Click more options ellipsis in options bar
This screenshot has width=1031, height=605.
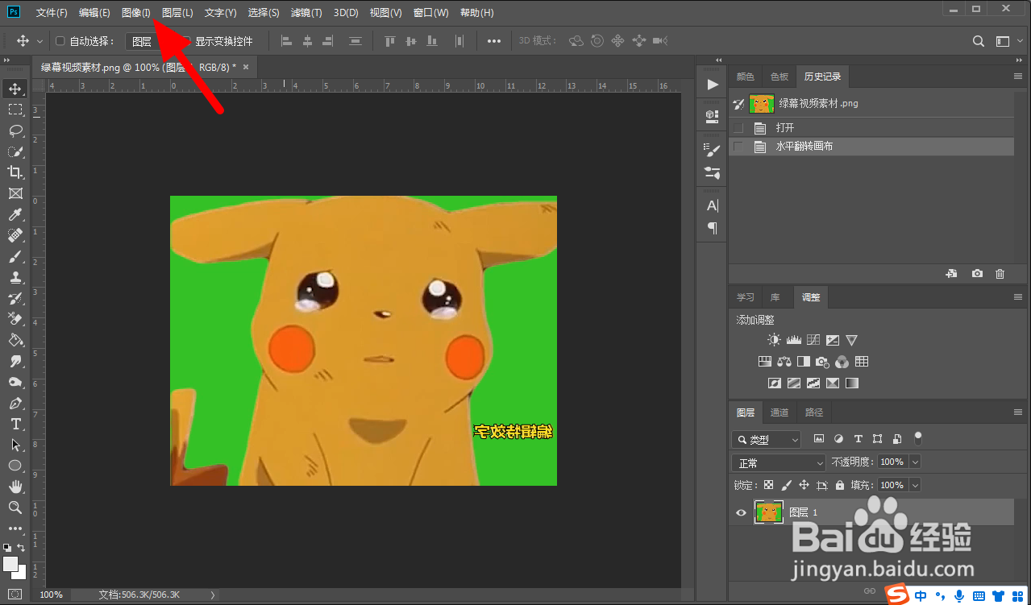click(494, 41)
